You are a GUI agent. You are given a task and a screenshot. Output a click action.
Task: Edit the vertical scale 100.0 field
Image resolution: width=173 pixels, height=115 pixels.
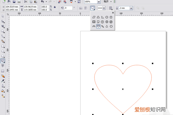pos(45,10)
